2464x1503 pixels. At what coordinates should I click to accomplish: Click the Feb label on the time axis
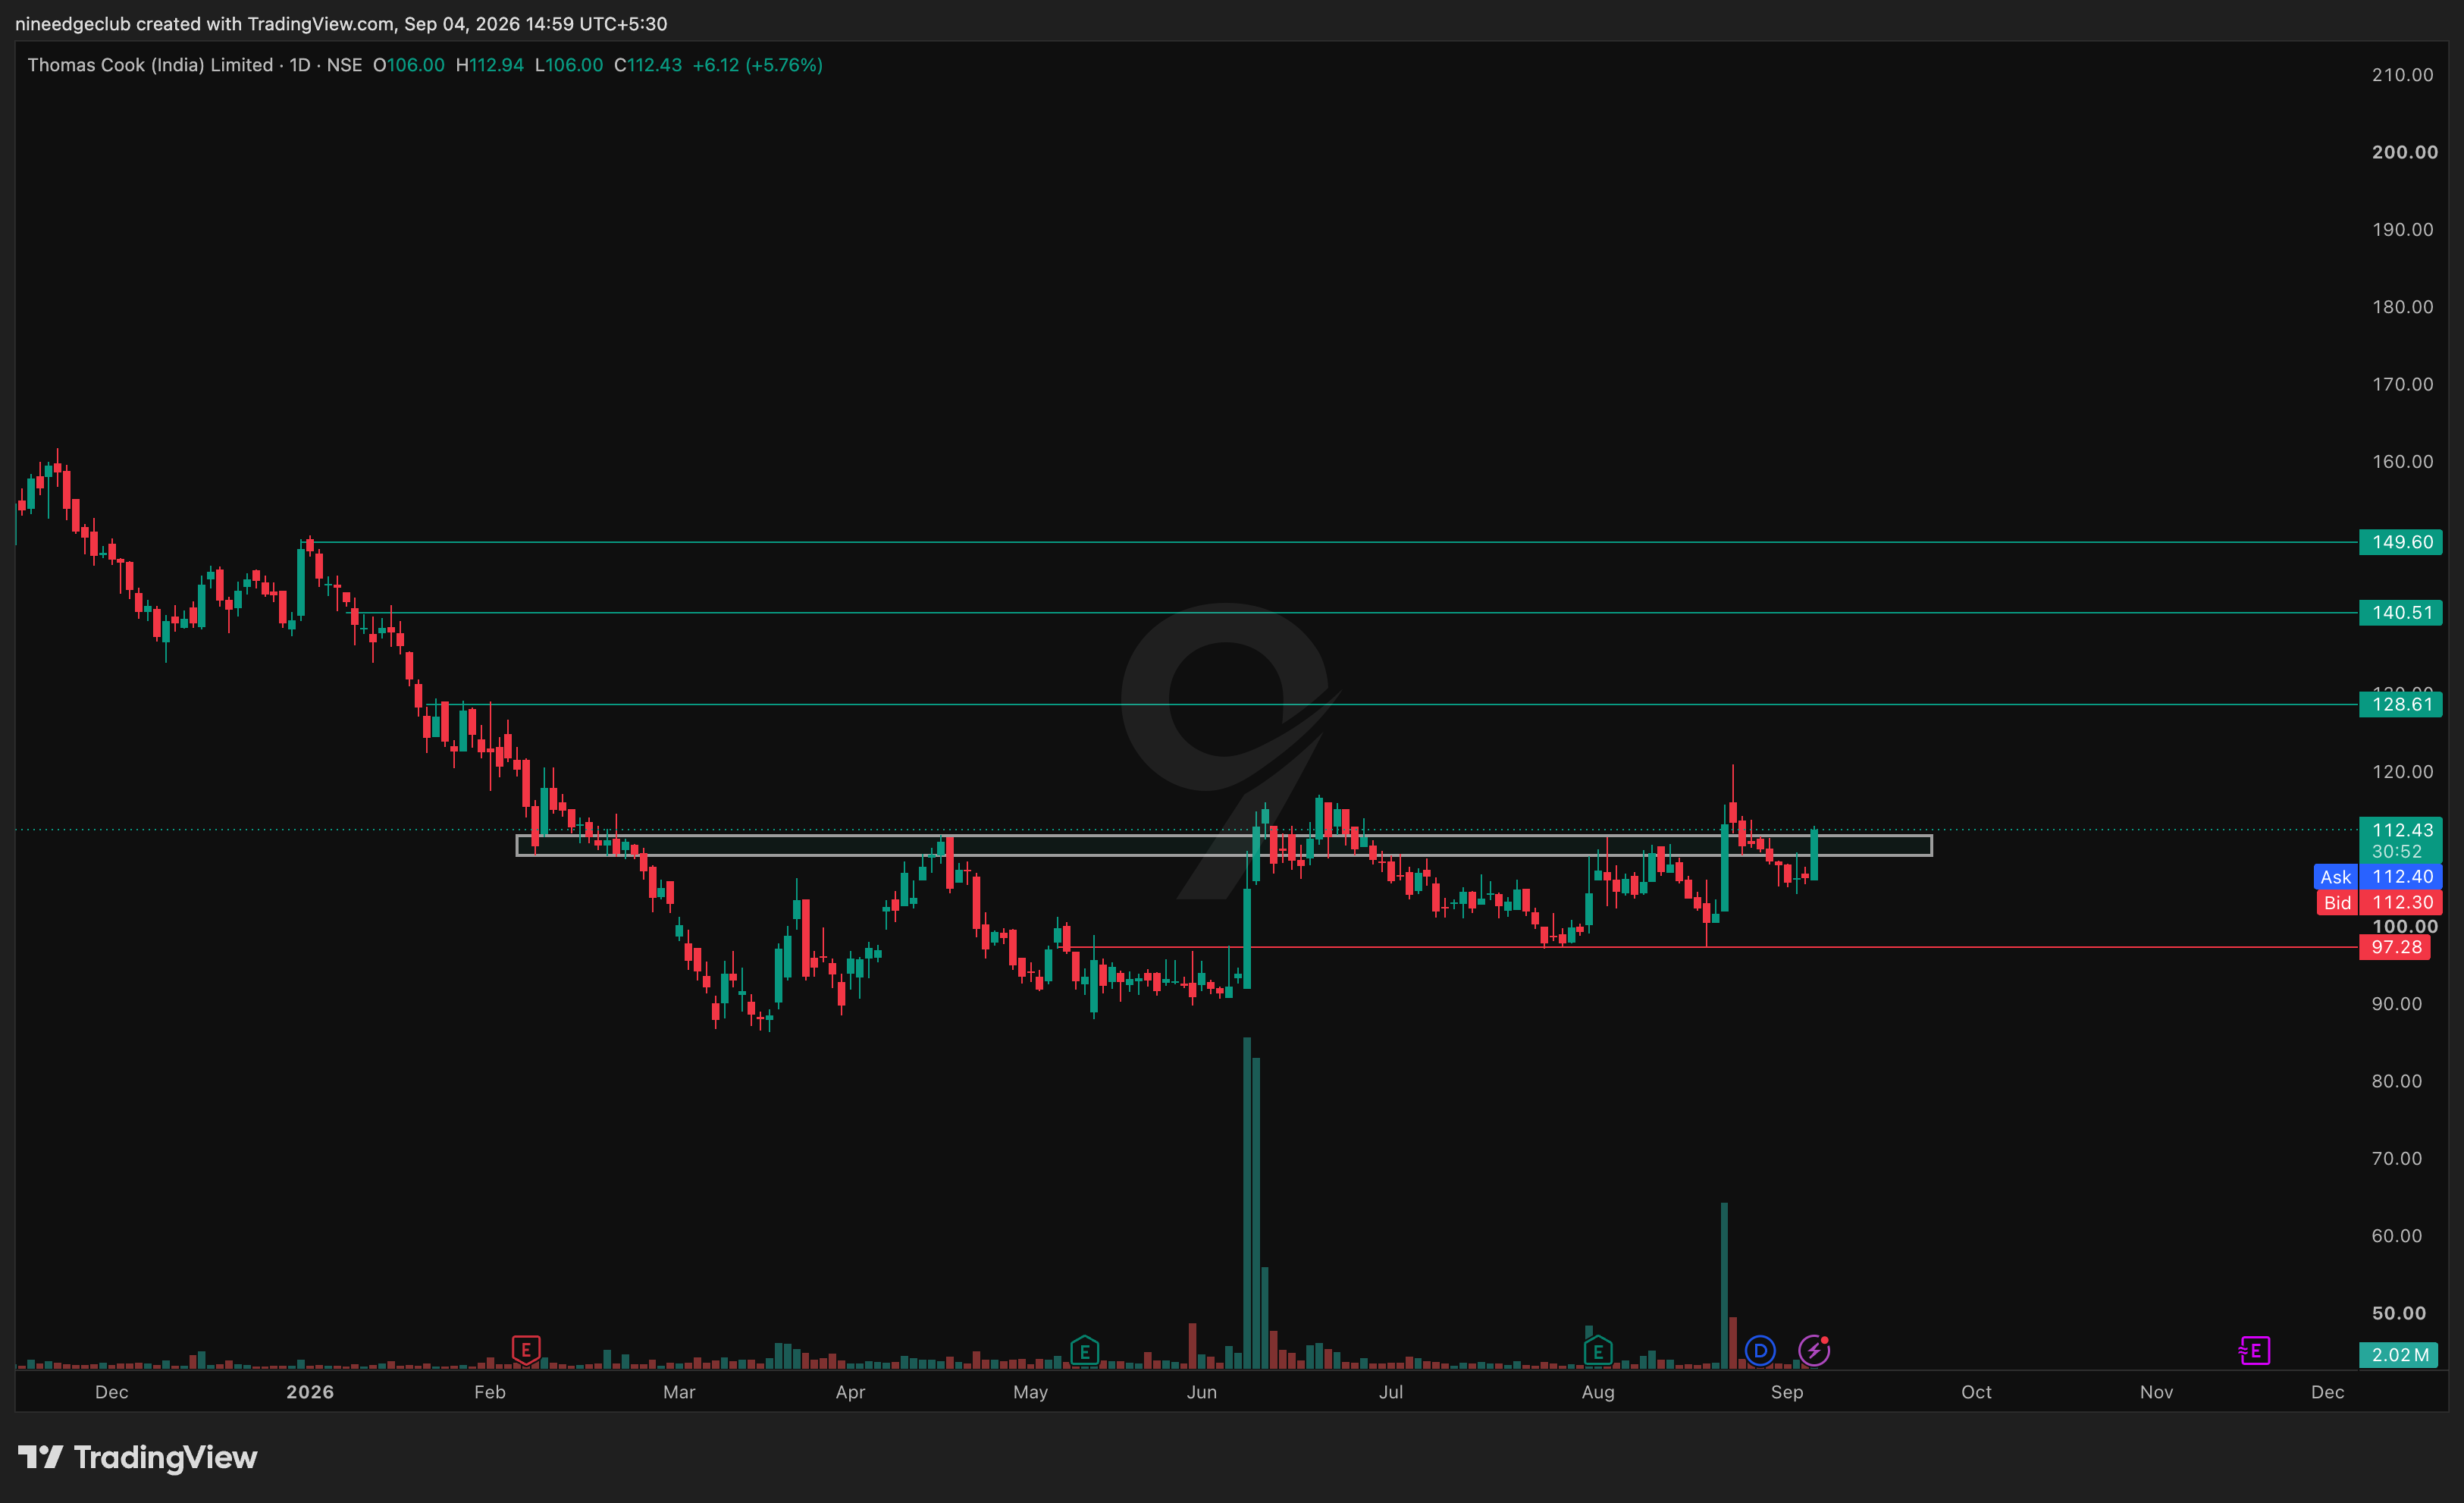click(x=490, y=1392)
